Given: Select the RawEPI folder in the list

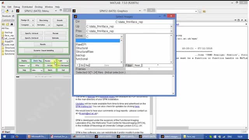Looking at the screenshot, I should point(81,44).
